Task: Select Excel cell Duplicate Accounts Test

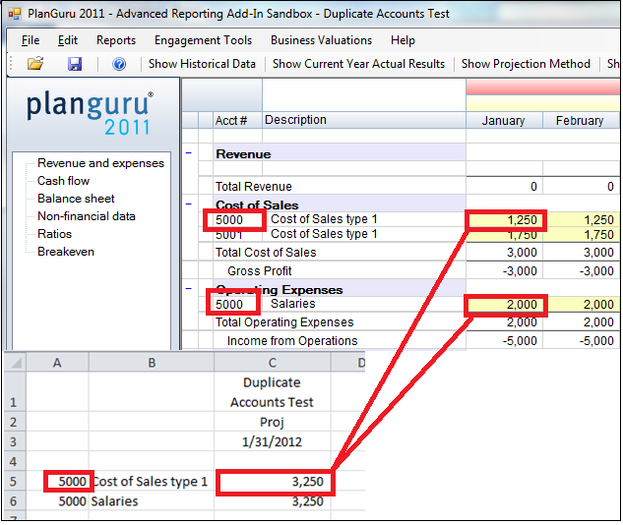Action: (273, 392)
